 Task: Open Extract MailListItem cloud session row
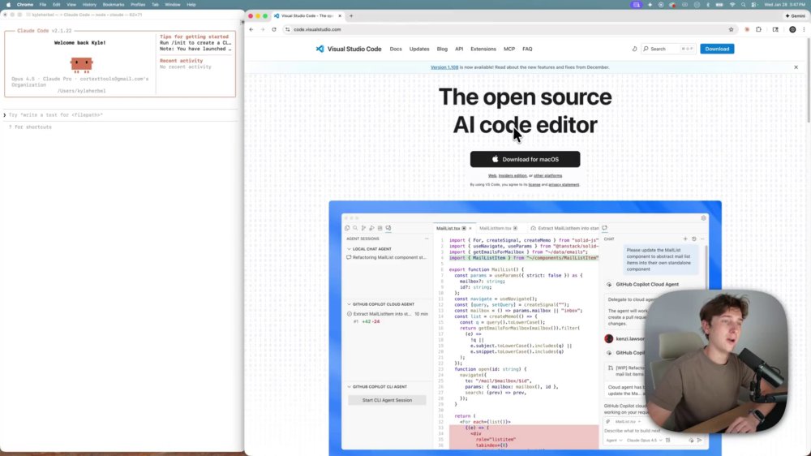[x=387, y=314]
